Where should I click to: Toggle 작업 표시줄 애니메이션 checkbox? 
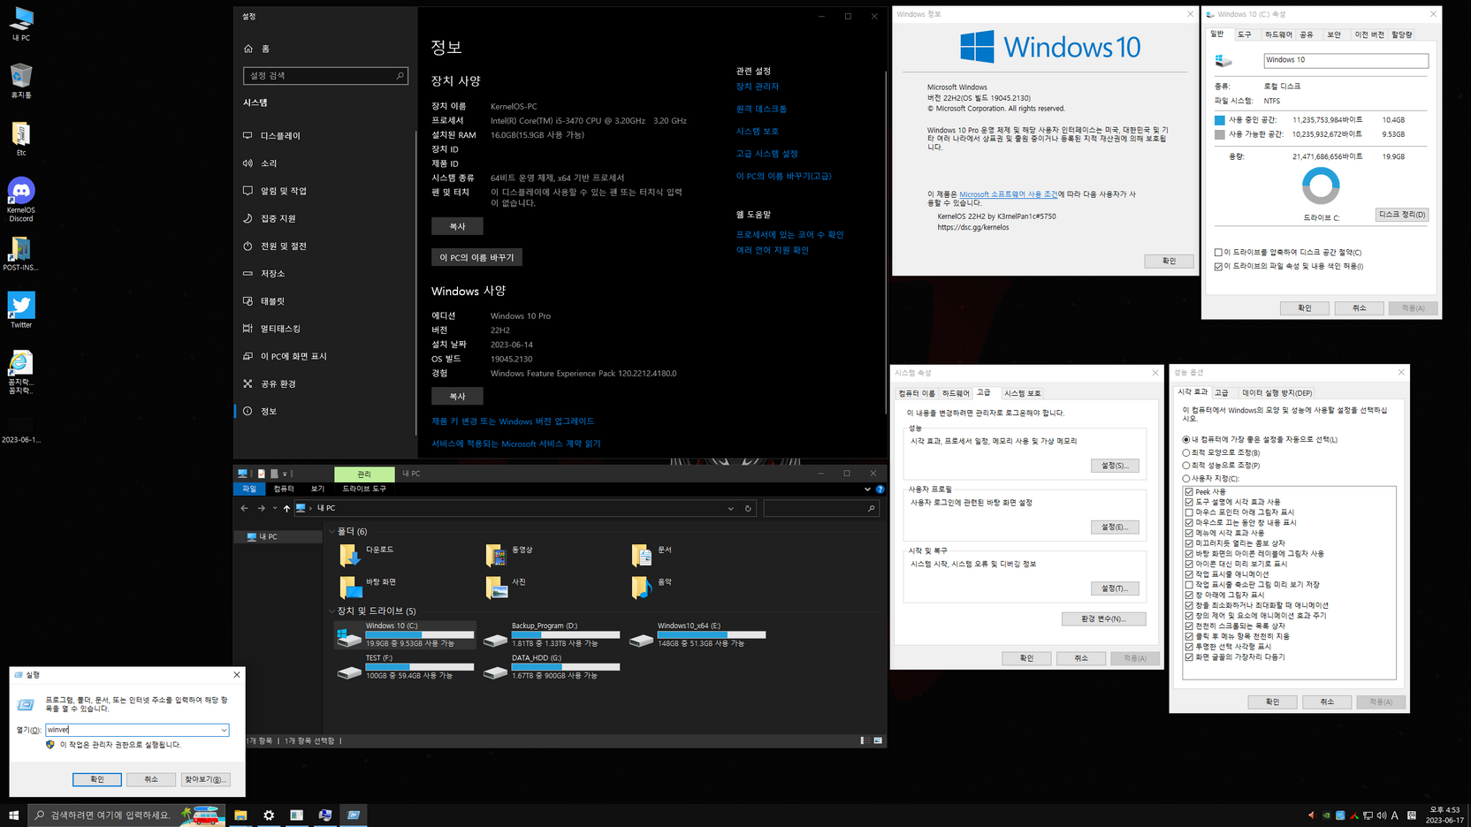point(1189,574)
